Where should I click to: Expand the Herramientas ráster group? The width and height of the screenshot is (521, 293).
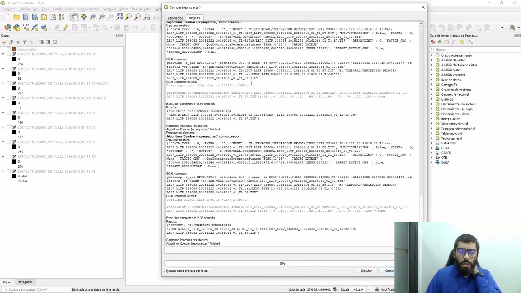(432, 114)
